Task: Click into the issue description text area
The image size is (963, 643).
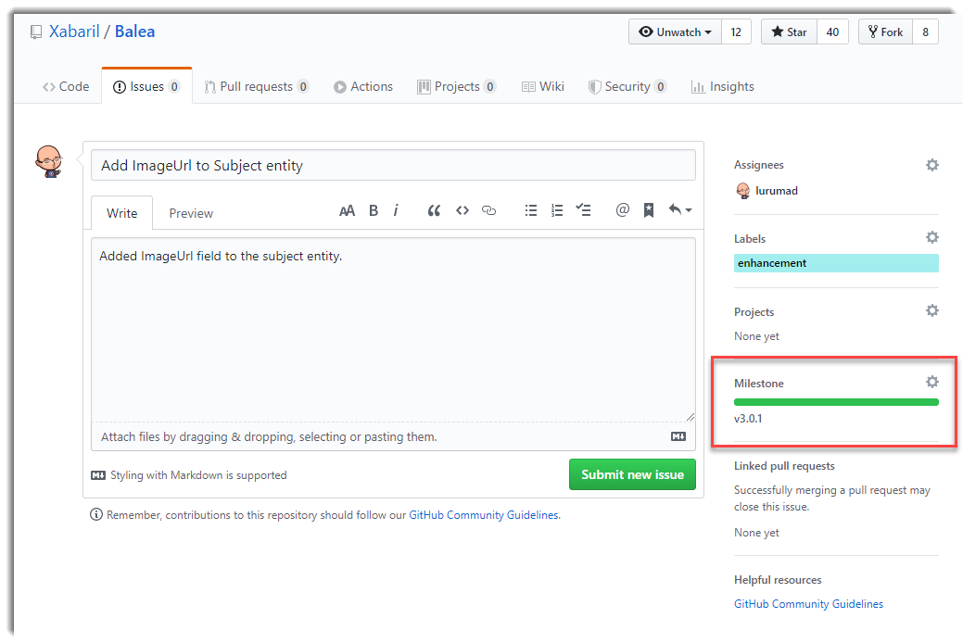Action: [x=393, y=330]
